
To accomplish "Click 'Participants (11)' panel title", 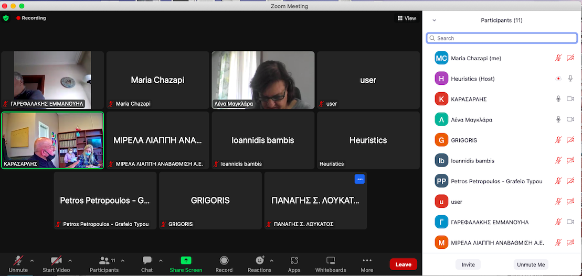I will (x=502, y=20).
